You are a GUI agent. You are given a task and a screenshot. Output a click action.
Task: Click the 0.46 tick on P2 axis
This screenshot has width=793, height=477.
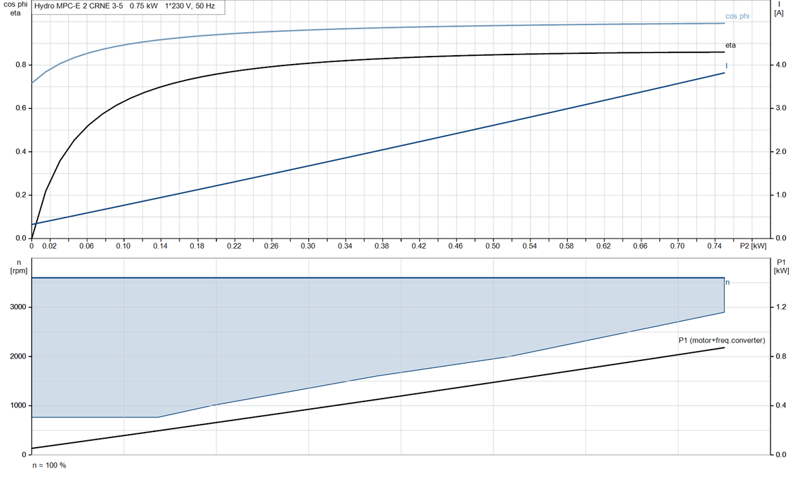tap(456, 246)
